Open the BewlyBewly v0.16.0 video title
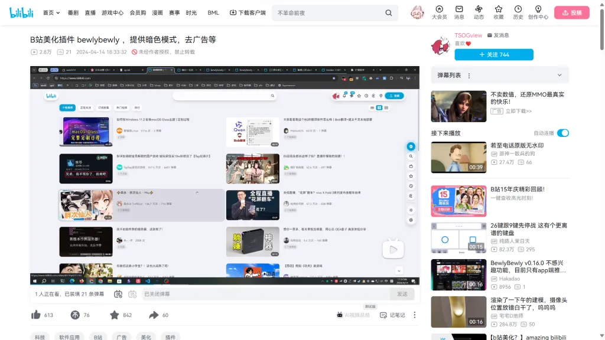This screenshot has width=605, height=340. point(528,266)
